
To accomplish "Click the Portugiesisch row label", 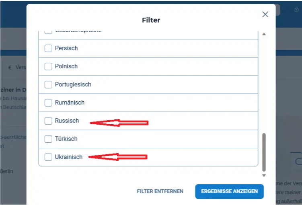I will tap(73, 84).
